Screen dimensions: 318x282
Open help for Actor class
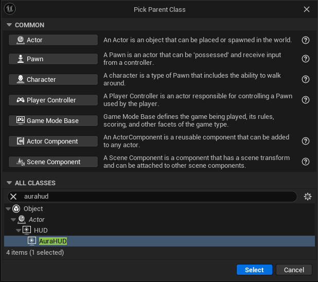(x=305, y=40)
